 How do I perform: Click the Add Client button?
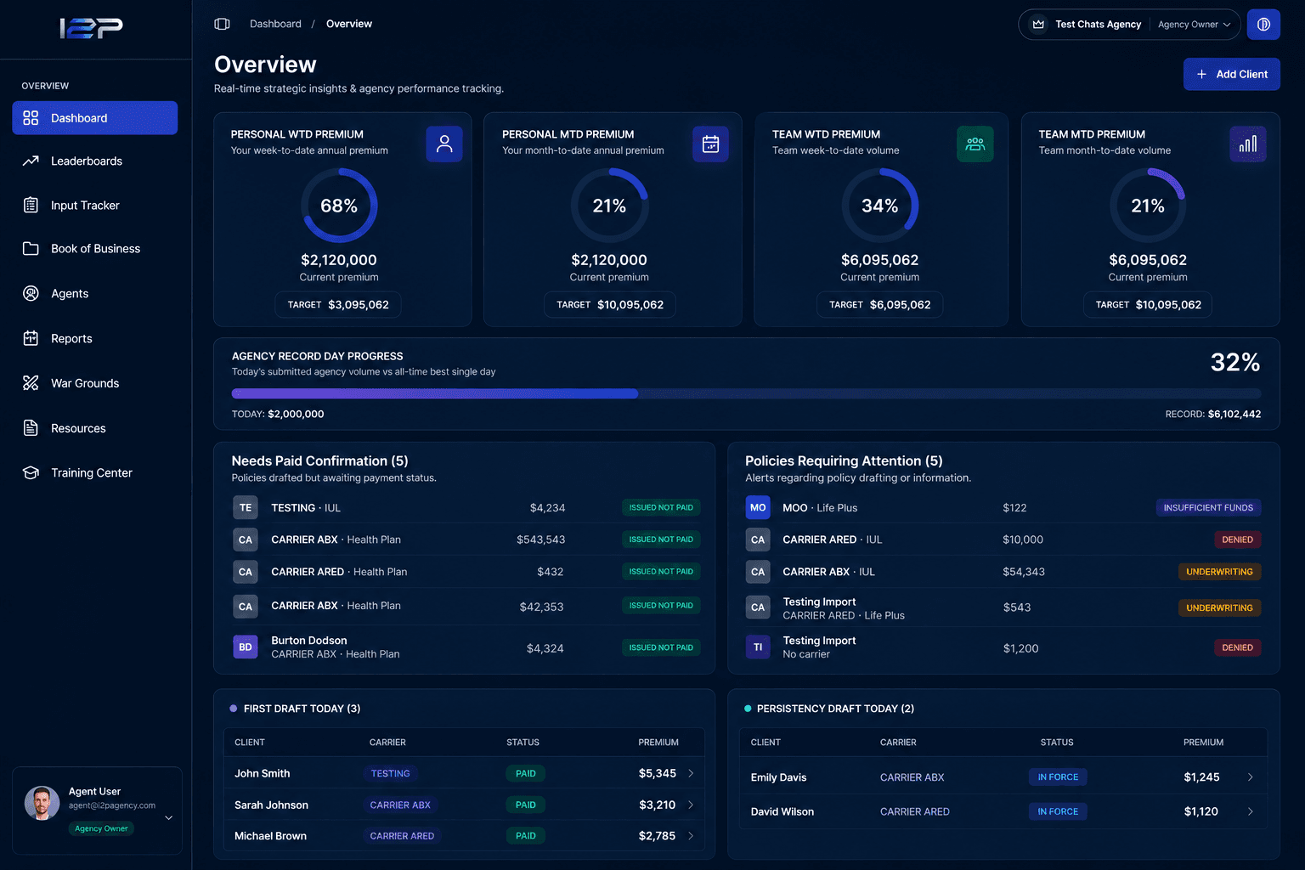tap(1232, 74)
